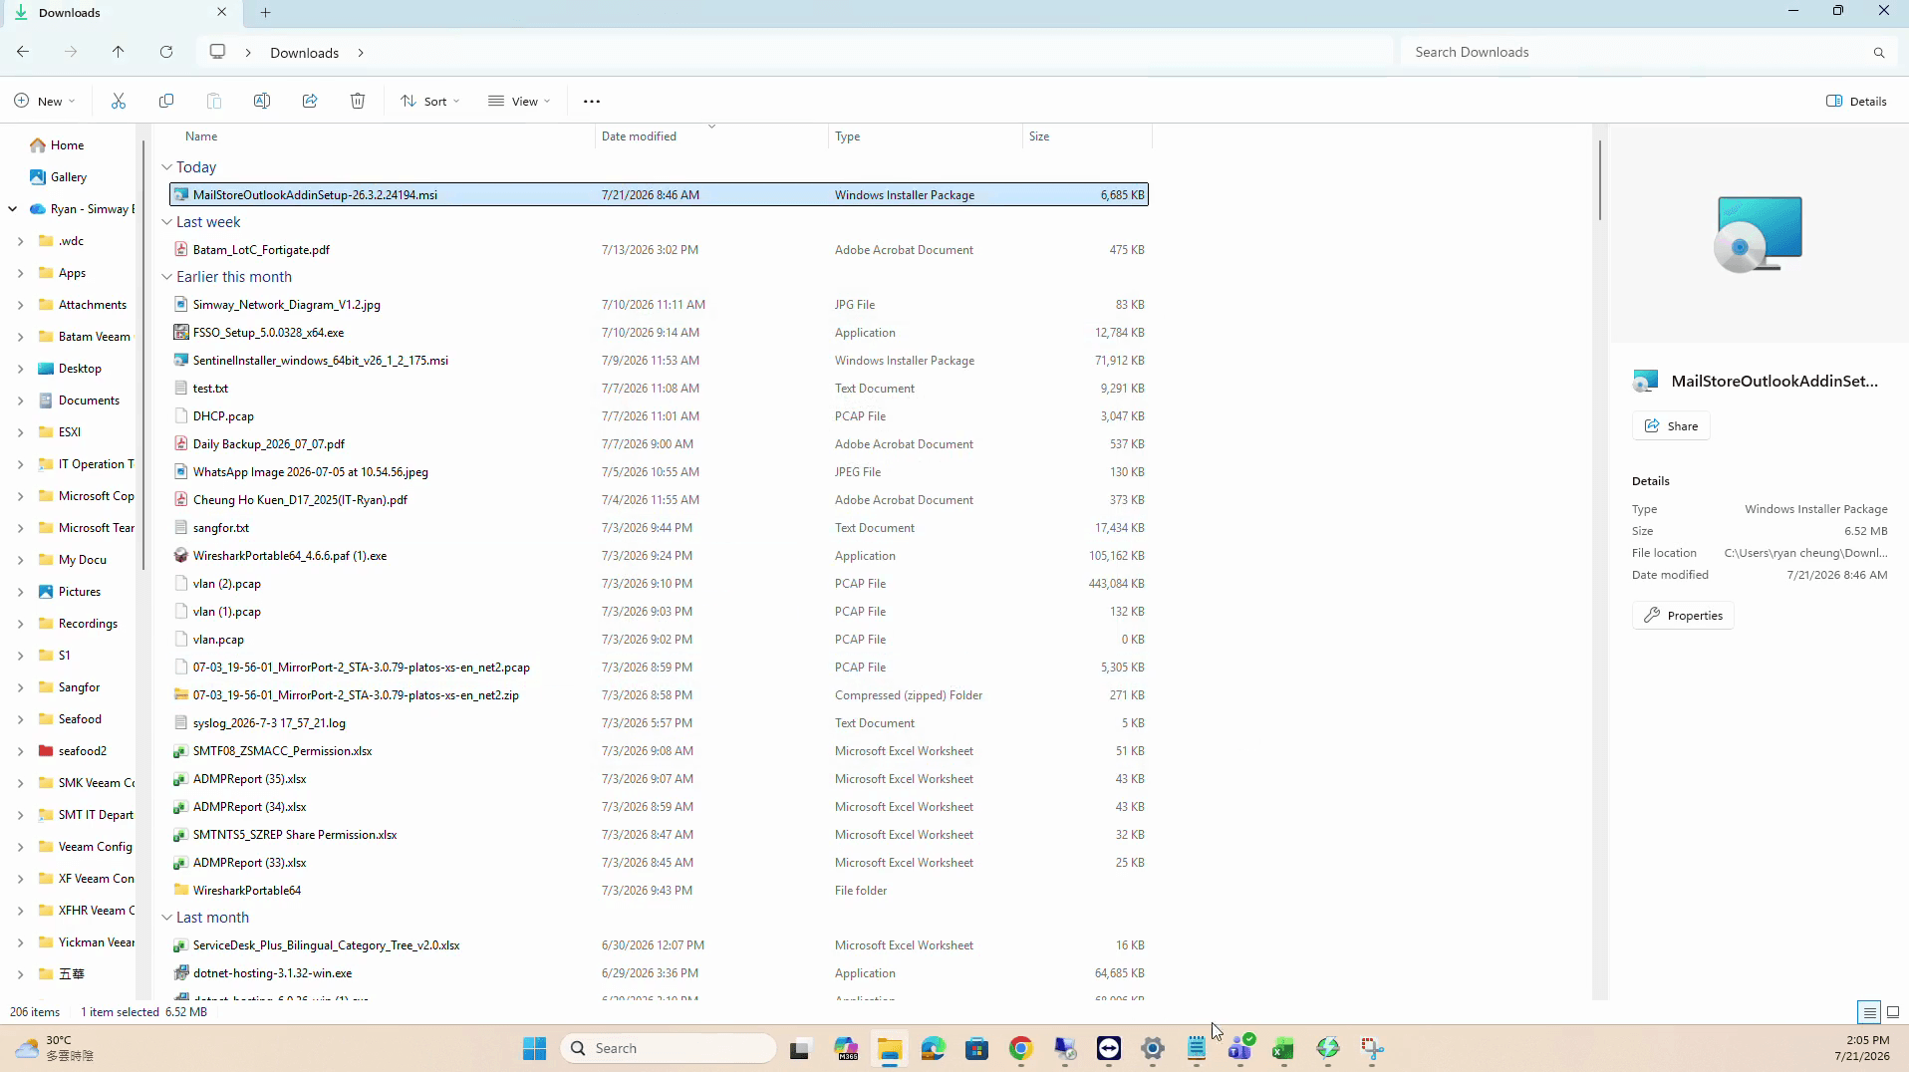Select the WiresharkPortable64 folder row
The image size is (1909, 1072).
click(659, 891)
